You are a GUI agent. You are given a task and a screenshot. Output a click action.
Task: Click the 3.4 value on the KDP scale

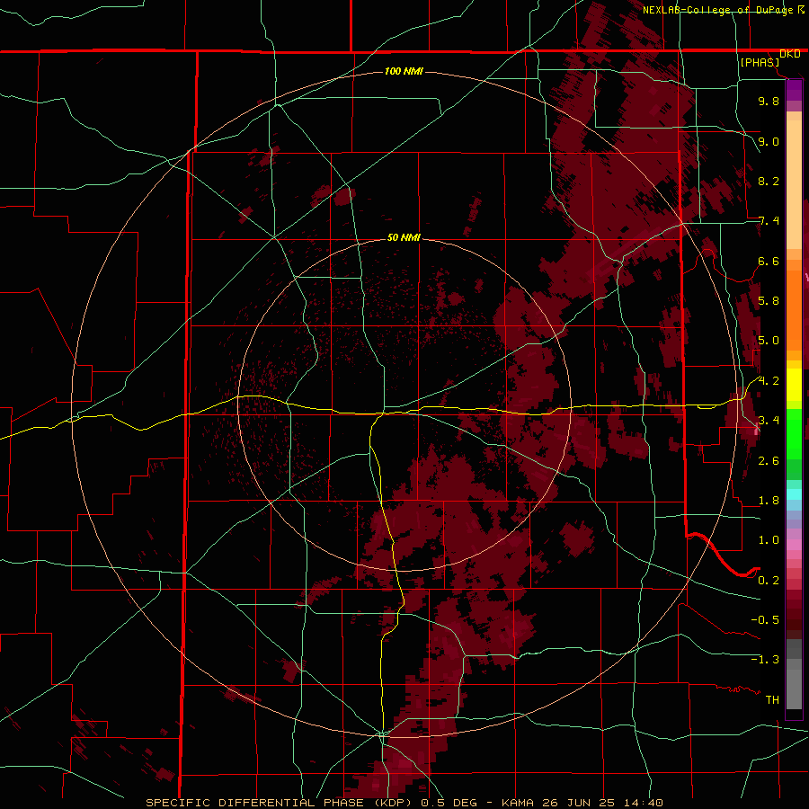pyautogui.click(x=769, y=420)
